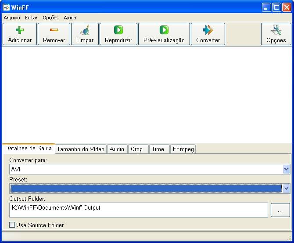Viewport: 294px width, 243px height.
Task: Hit the Reproduzir play icon
Action: point(118,30)
